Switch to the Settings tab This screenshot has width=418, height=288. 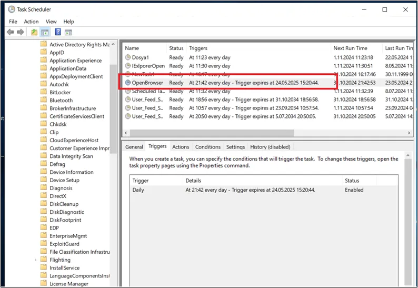pos(235,147)
